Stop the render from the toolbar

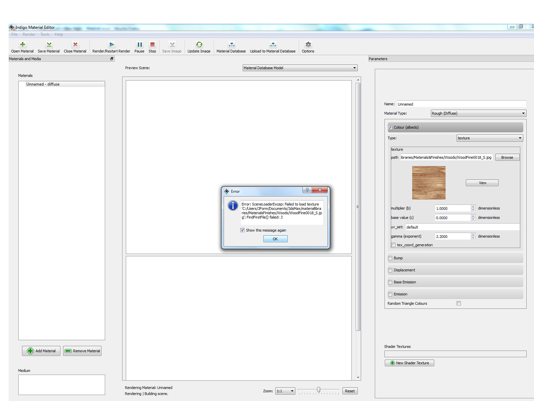coord(152,45)
